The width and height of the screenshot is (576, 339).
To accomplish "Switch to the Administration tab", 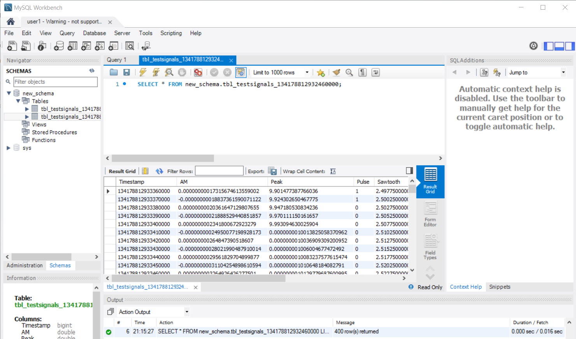I will click(25, 265).
